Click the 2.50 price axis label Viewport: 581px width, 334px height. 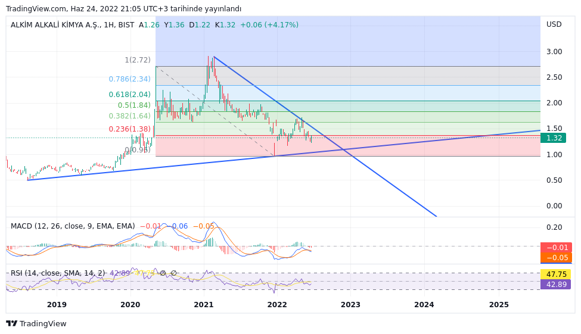[554, 77]
